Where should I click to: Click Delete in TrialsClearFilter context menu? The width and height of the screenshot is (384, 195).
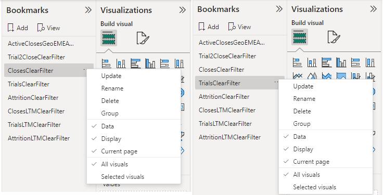326,111
